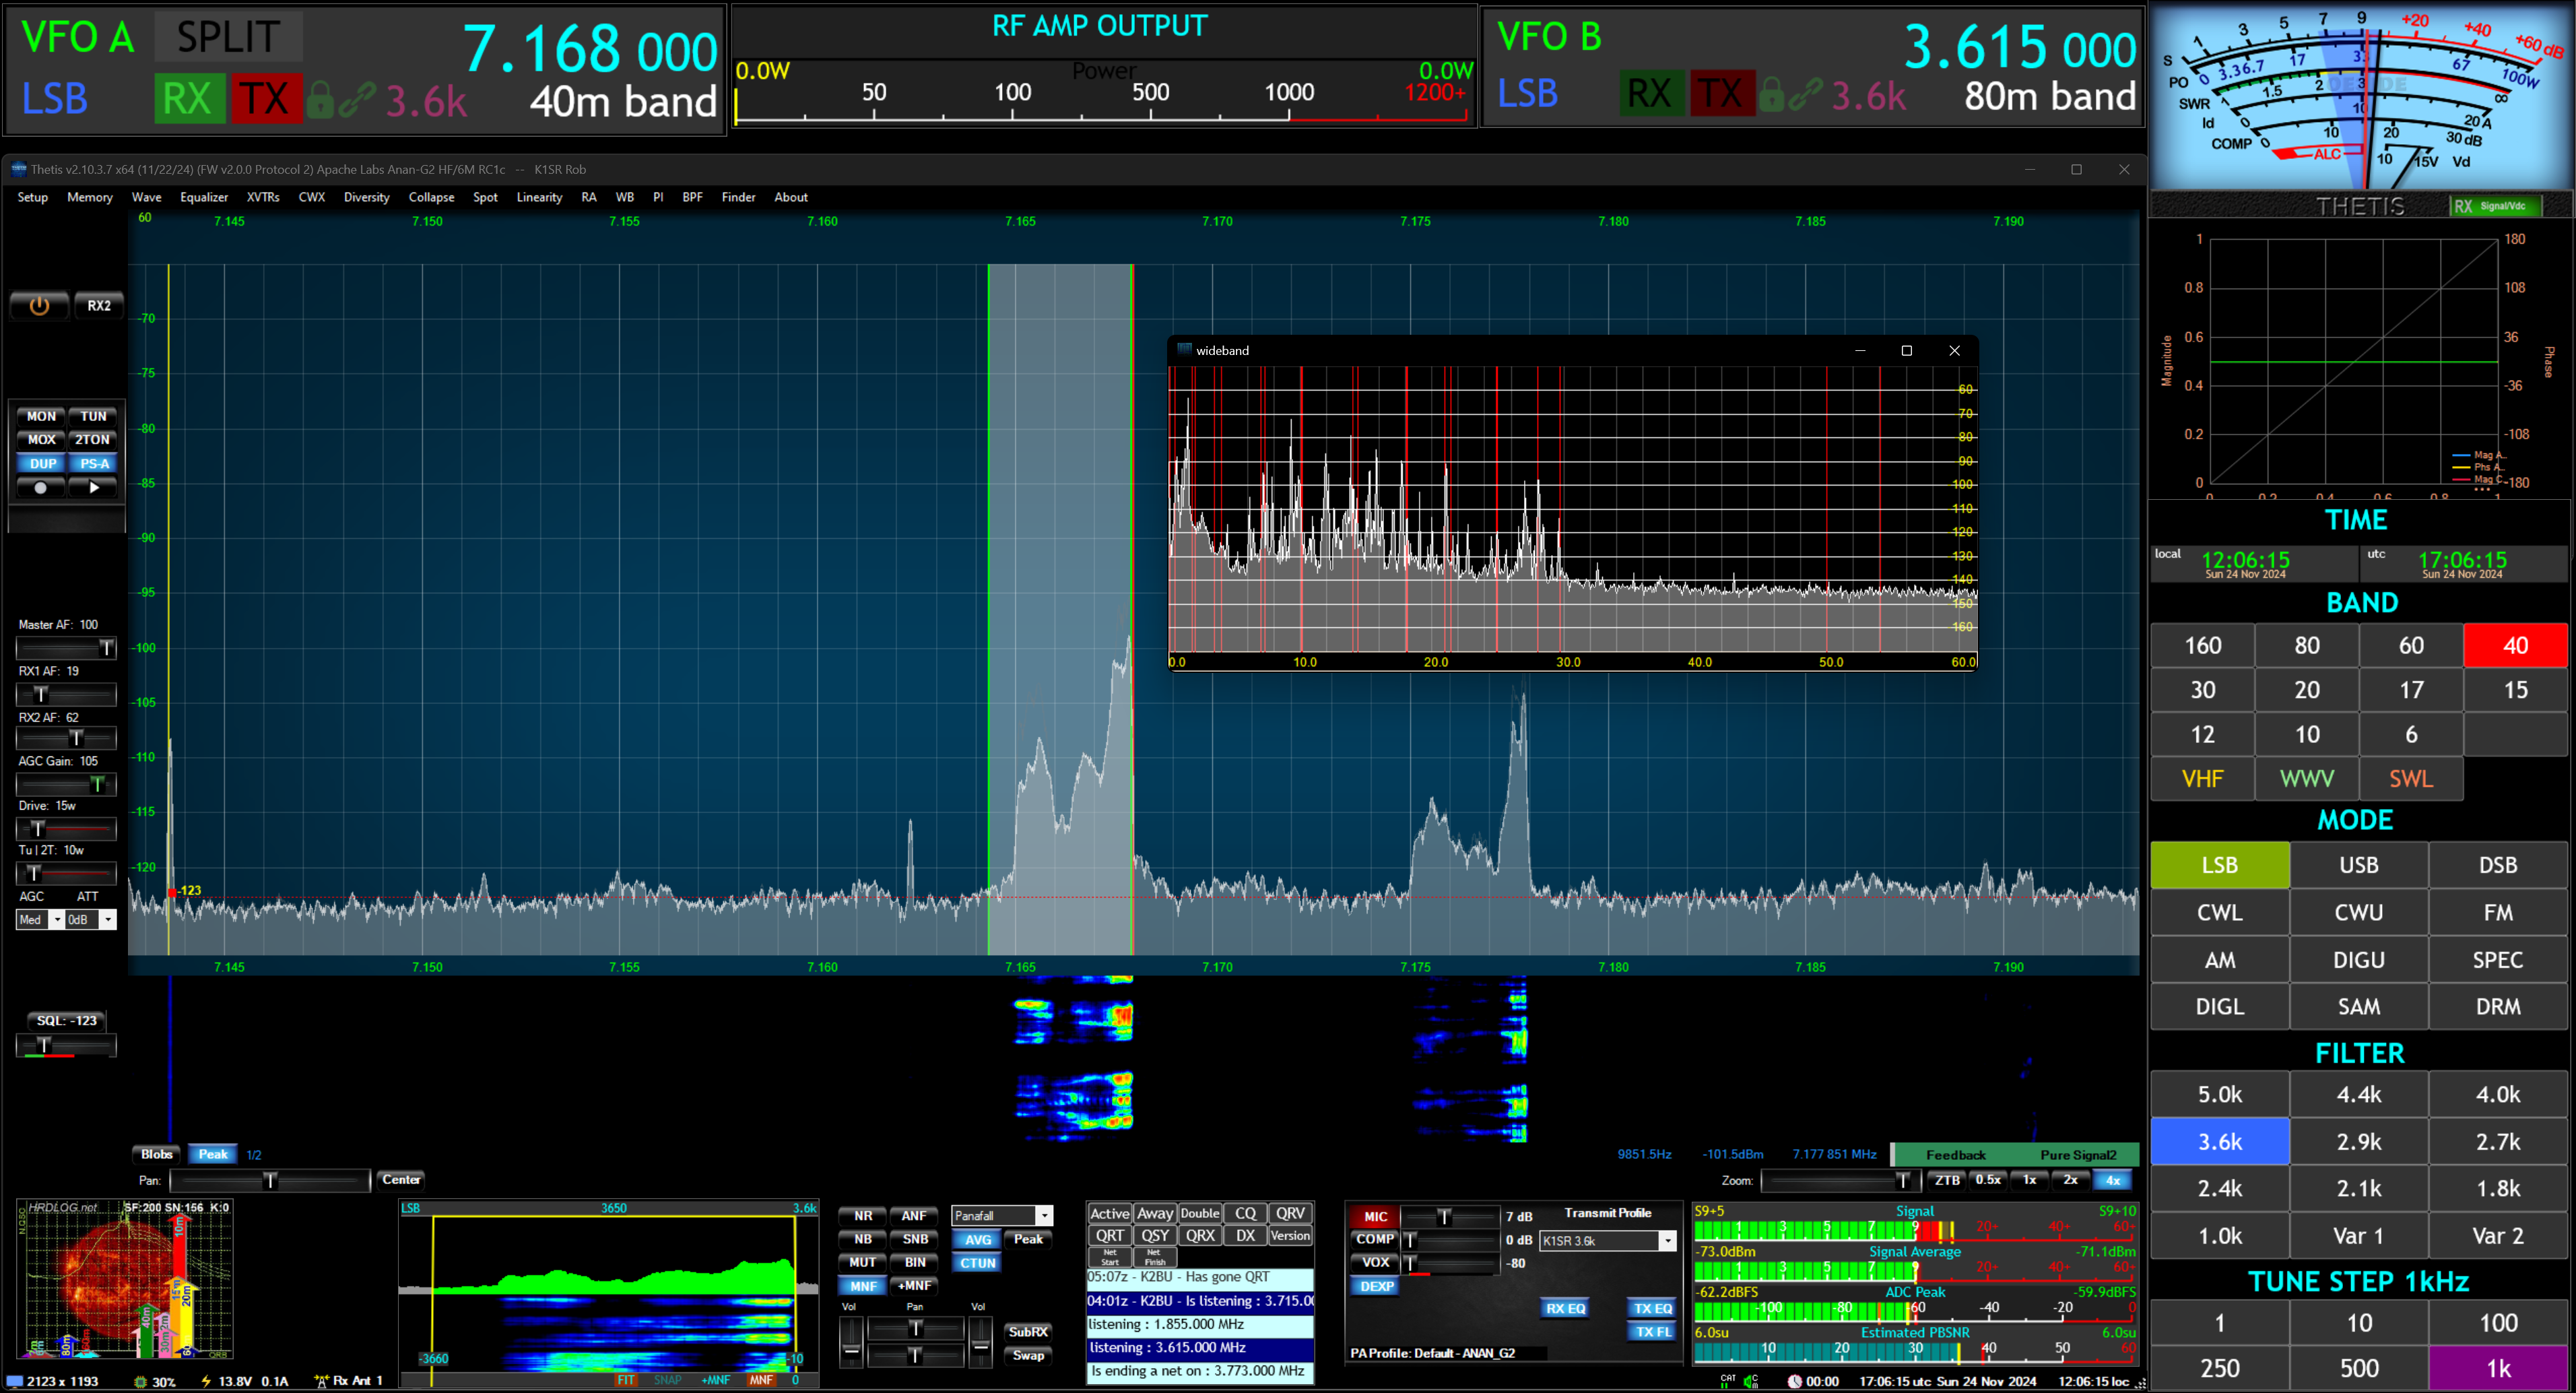Select the 2.4k filter button
The width and height of the screenshot is (2576, 1393).
(x=2219, y=1189)
